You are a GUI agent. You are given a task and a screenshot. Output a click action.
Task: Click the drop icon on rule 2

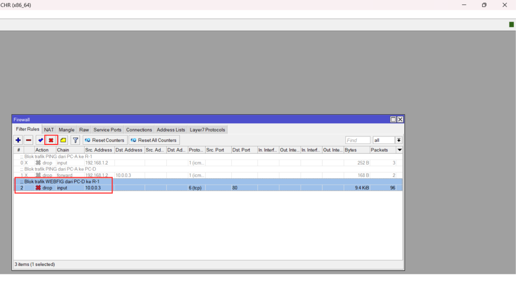coord(38,188)
